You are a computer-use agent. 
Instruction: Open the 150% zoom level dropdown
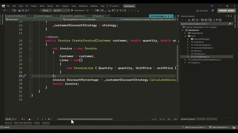click(9, 119)
